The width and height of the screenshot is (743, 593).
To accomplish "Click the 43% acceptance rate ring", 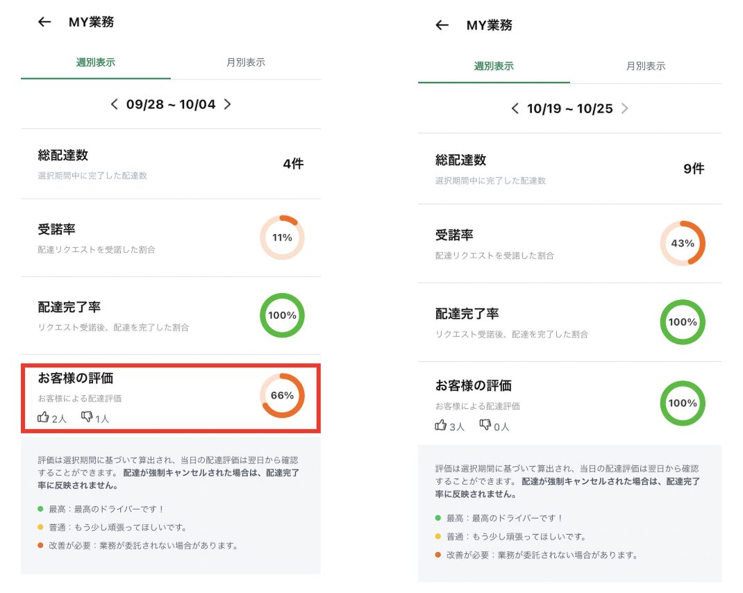I will click(682, 243).
